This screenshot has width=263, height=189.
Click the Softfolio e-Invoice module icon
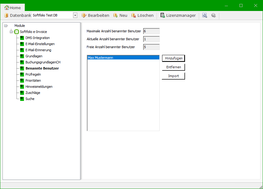click(x=17, y=32)
